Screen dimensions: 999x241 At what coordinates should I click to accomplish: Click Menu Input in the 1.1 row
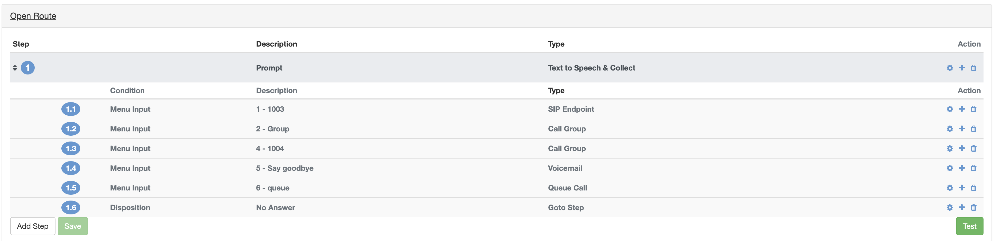(x=130, y=109)
